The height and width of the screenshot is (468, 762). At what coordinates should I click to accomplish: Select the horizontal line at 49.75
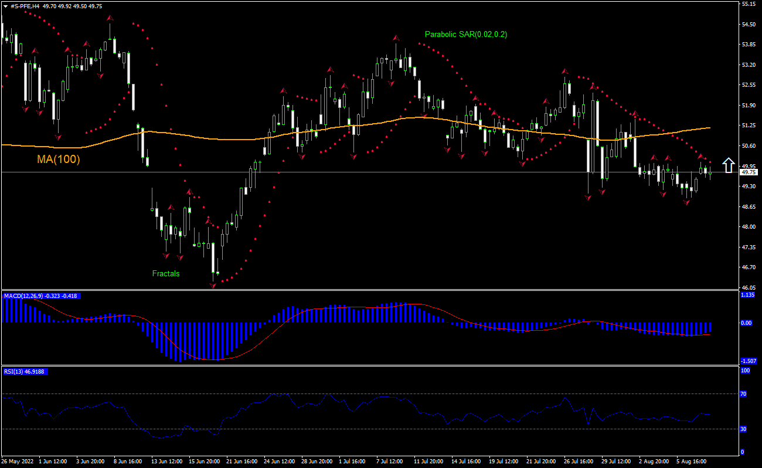(x=410, y=172)
